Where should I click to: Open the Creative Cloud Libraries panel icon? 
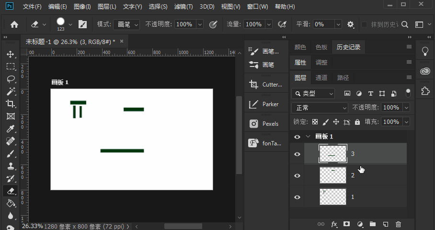coord(425,71)
